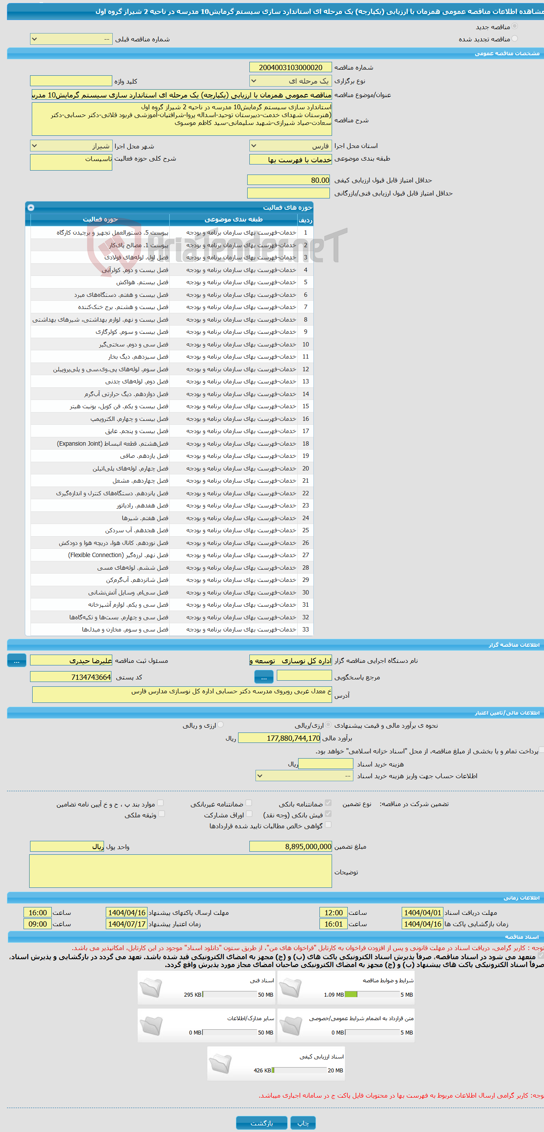Click the quality evaluation 426 KB progress bar
Screen dimensions: 544x1132
(x=299, y=1071)
